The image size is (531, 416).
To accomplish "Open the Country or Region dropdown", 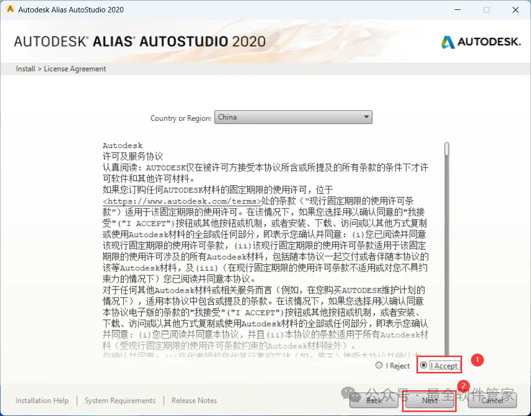I will click(294, 117).
